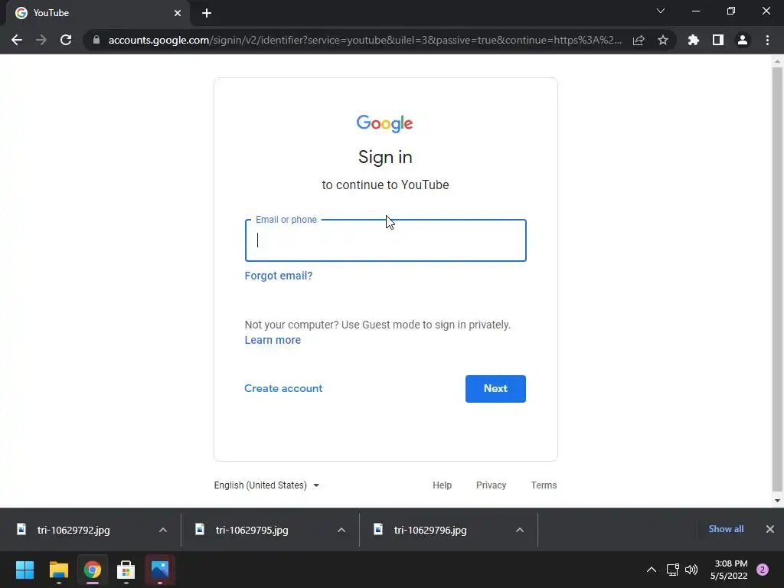Open the Photos app taskbar icon

click(160, 570)
